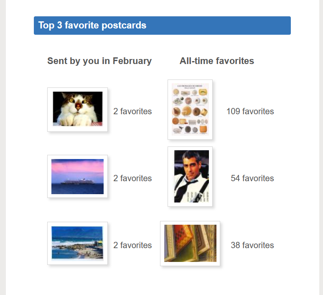Click the 'Sent by you in February' heading

point(99,61)
